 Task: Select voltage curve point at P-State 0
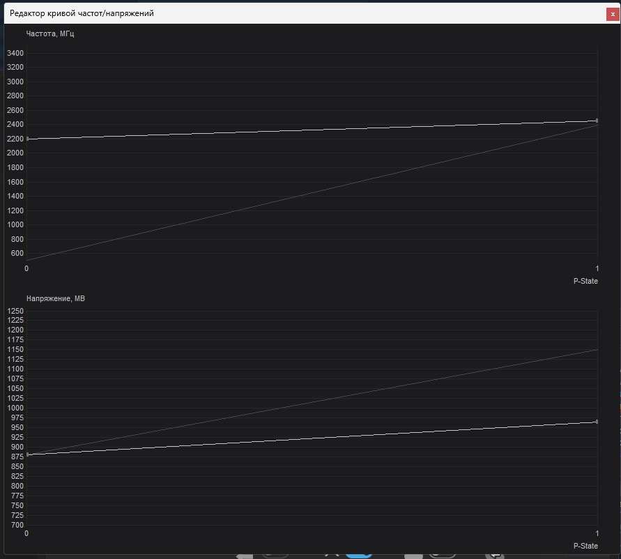(x=27, y=454)
